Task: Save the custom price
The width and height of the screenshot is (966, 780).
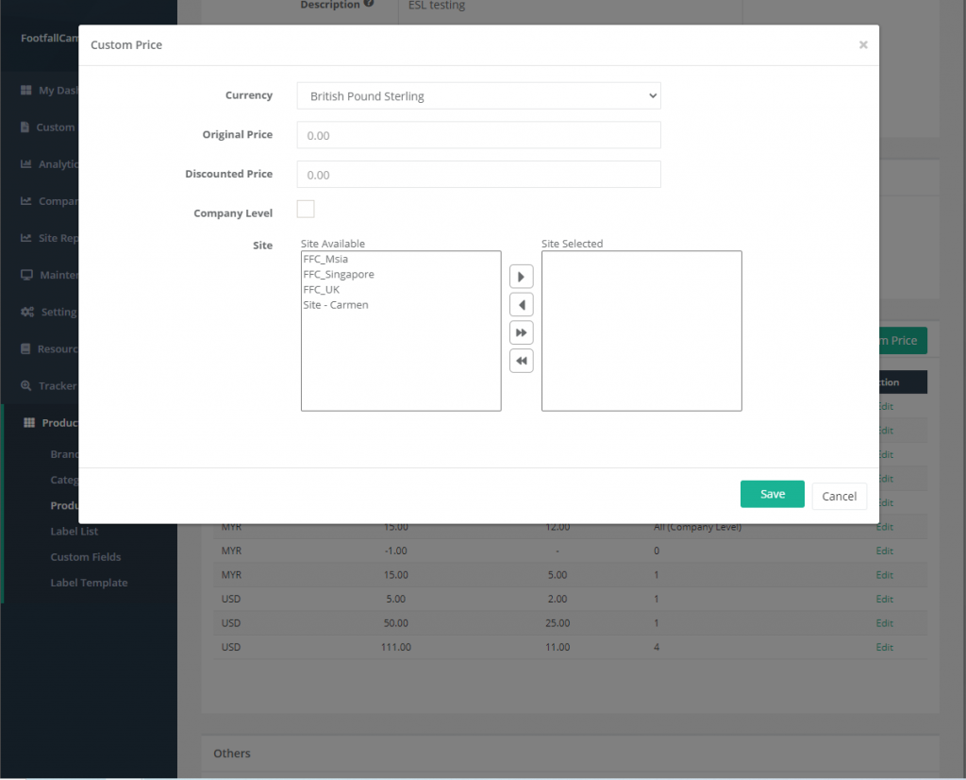Action: [x=772, y=495]
